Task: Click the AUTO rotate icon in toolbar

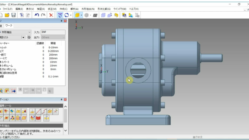Action: (60, 15)
